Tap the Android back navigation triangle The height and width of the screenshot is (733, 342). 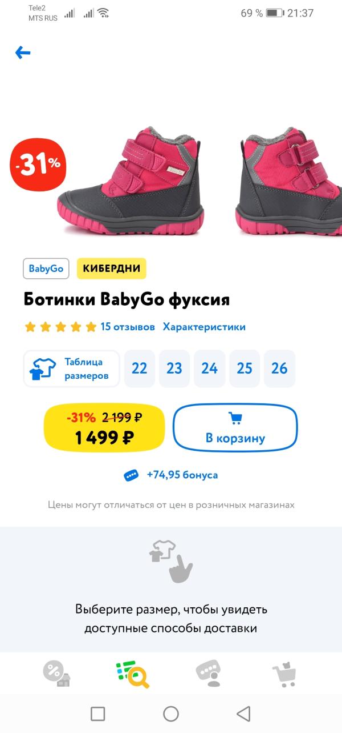pyautogui.click(x=244, y=714)
